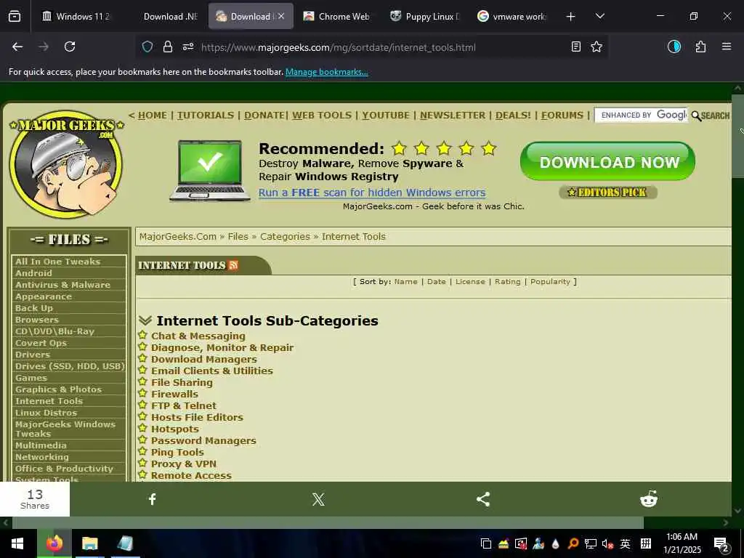The image size is (744, 558).
Task: Sort list by Popularity
Action: click(551, 282)
